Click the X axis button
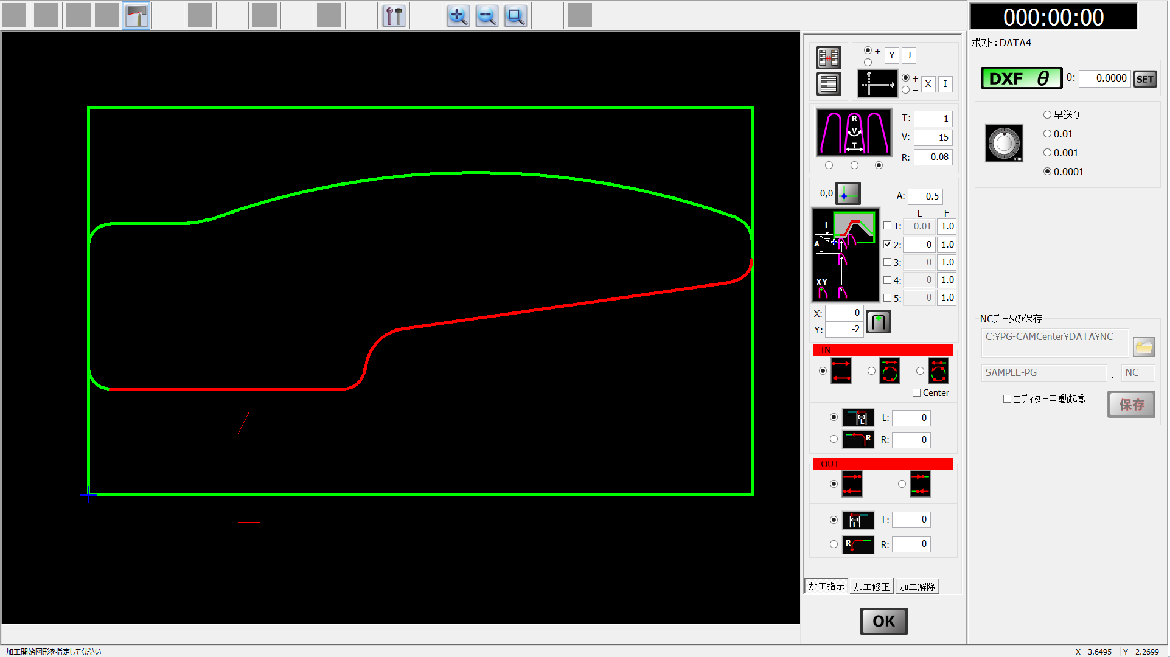This screenshot has width=1170, height=657. point(928,84)
